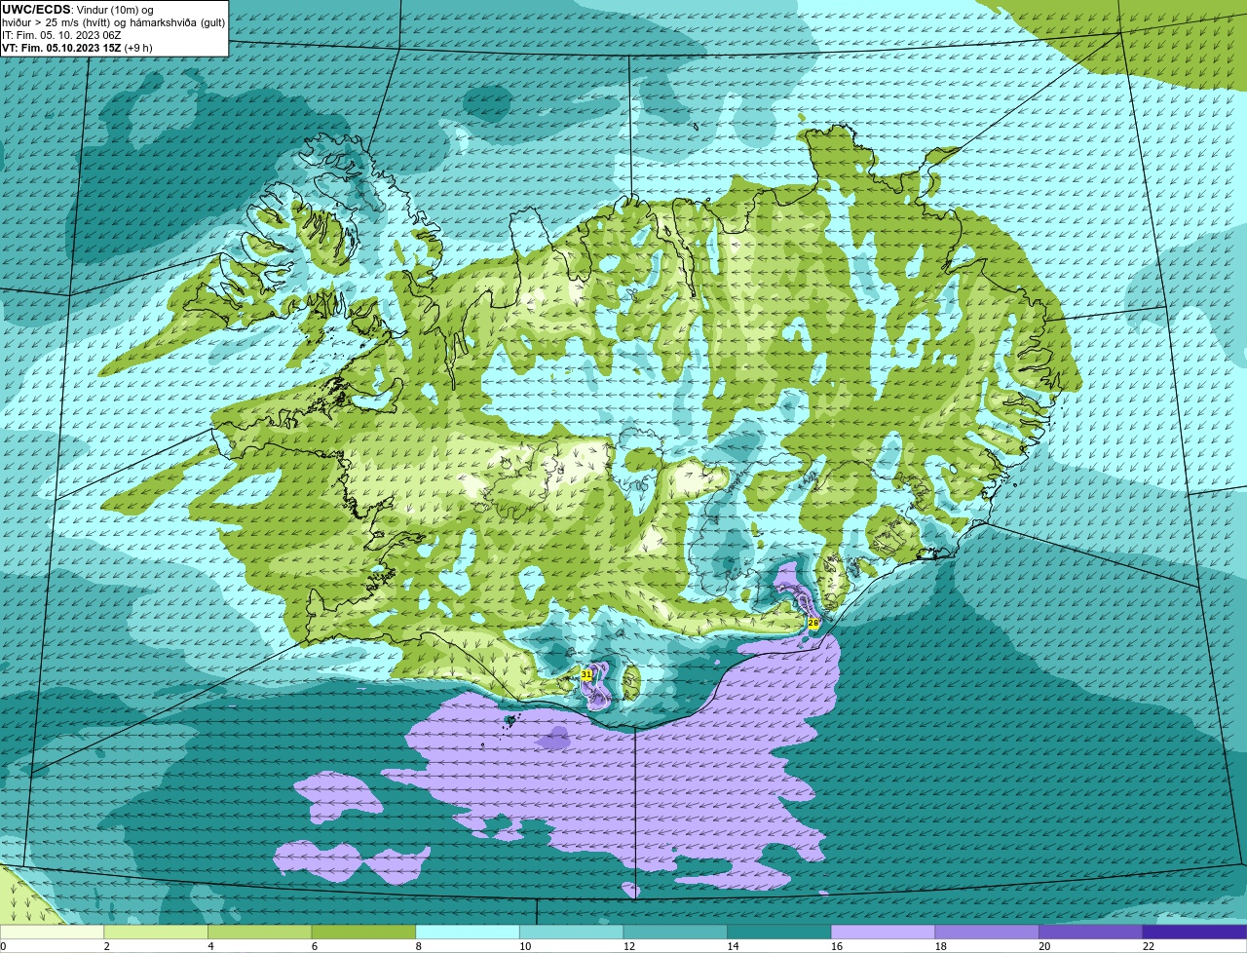Screen dimensions: 1247x953
Task: Click the 14–16 m/s dark teal legend swatch
Action: pos(779,932)
